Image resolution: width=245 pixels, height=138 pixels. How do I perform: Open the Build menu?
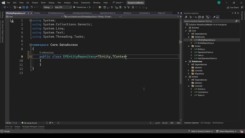(43, 3)
